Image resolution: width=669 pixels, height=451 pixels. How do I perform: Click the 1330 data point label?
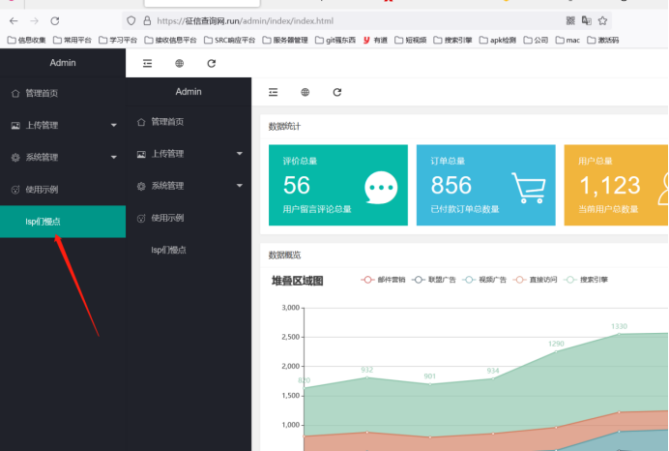(619, 326)
